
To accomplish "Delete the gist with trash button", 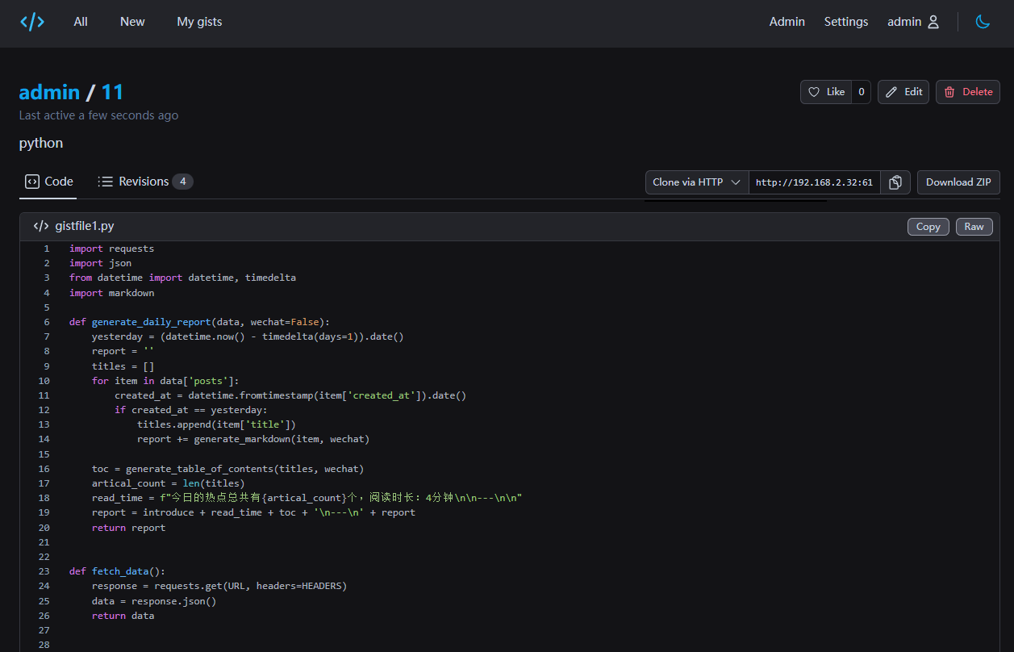I will pyautogui.click(x=967, y=92).
